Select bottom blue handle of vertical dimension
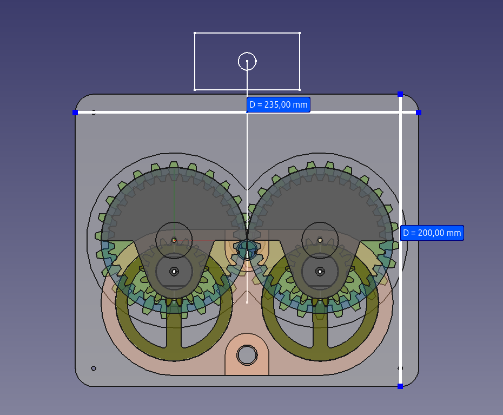This screenshot has height=415, width=503. tap(400, 386)
